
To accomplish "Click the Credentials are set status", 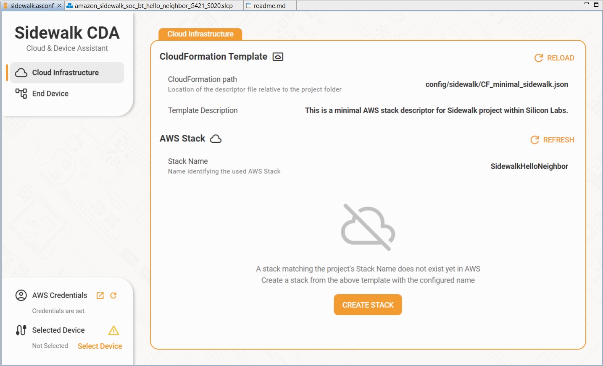I will pyautogui.click(x=58, y=311).
